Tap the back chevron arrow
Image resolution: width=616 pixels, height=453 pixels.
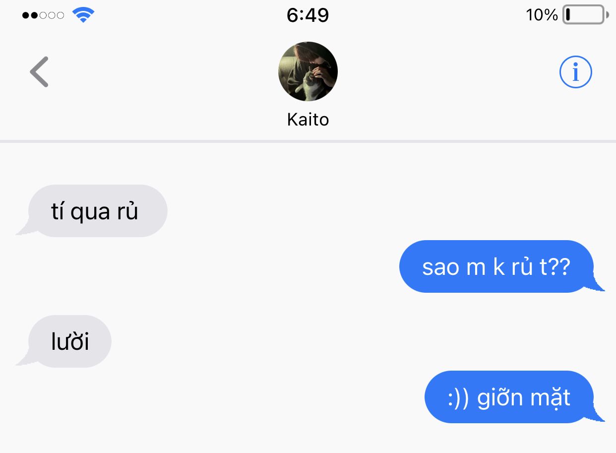(x=39, y=72)
